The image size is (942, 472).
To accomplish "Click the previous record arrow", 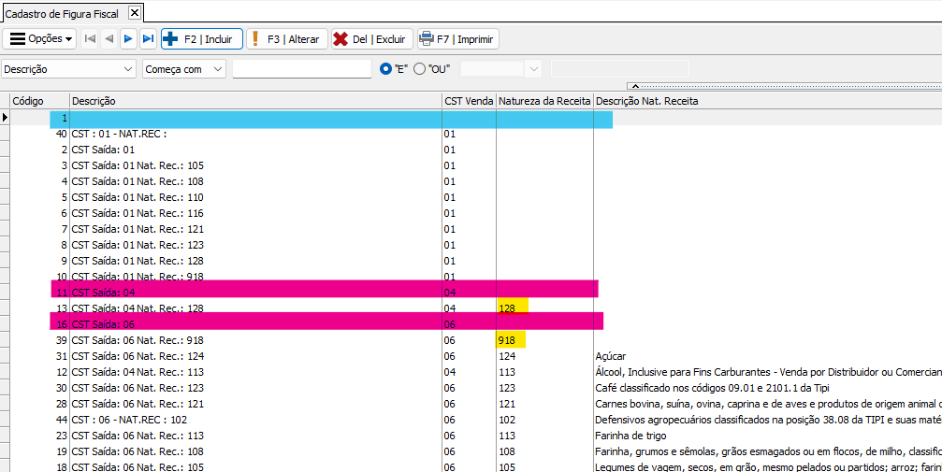I will click(x=109, y=39).
